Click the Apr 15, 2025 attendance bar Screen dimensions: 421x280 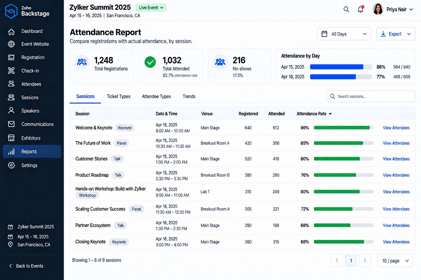pos(341,67)
